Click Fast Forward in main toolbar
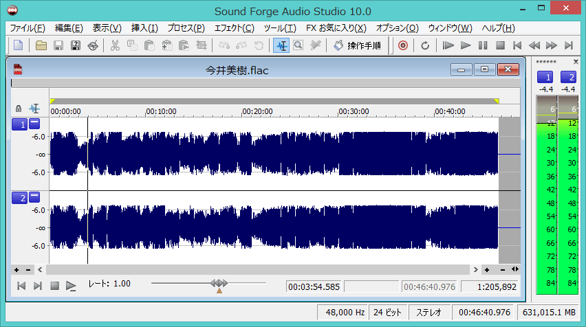This screenshot has height=327, width=586. point(552,45)
